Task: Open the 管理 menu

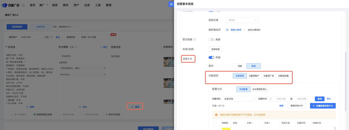Action: pyautogui.click(x=109, y=5)
